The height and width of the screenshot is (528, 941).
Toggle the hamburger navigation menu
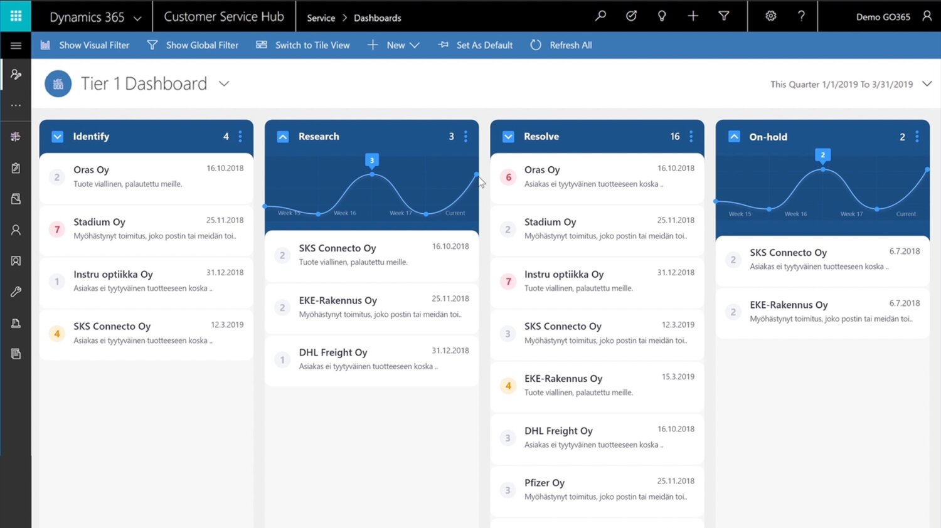pyautogui.click(x=16, y=45)
